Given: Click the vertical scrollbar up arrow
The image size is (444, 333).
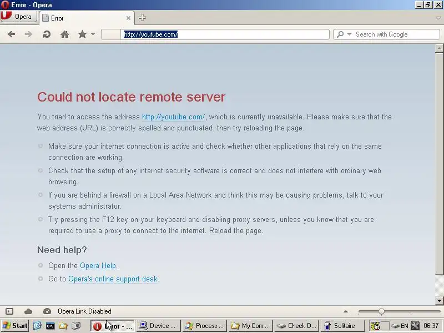Looking at the screenshot, I should pos(439,48).
